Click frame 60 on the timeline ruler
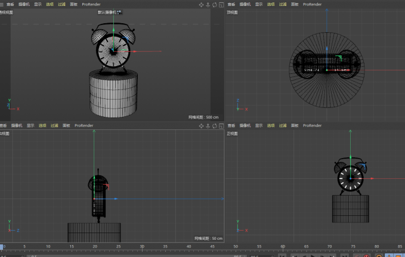Image resolution: width=405 pixels, height=257 pixels. pos(283,247)
